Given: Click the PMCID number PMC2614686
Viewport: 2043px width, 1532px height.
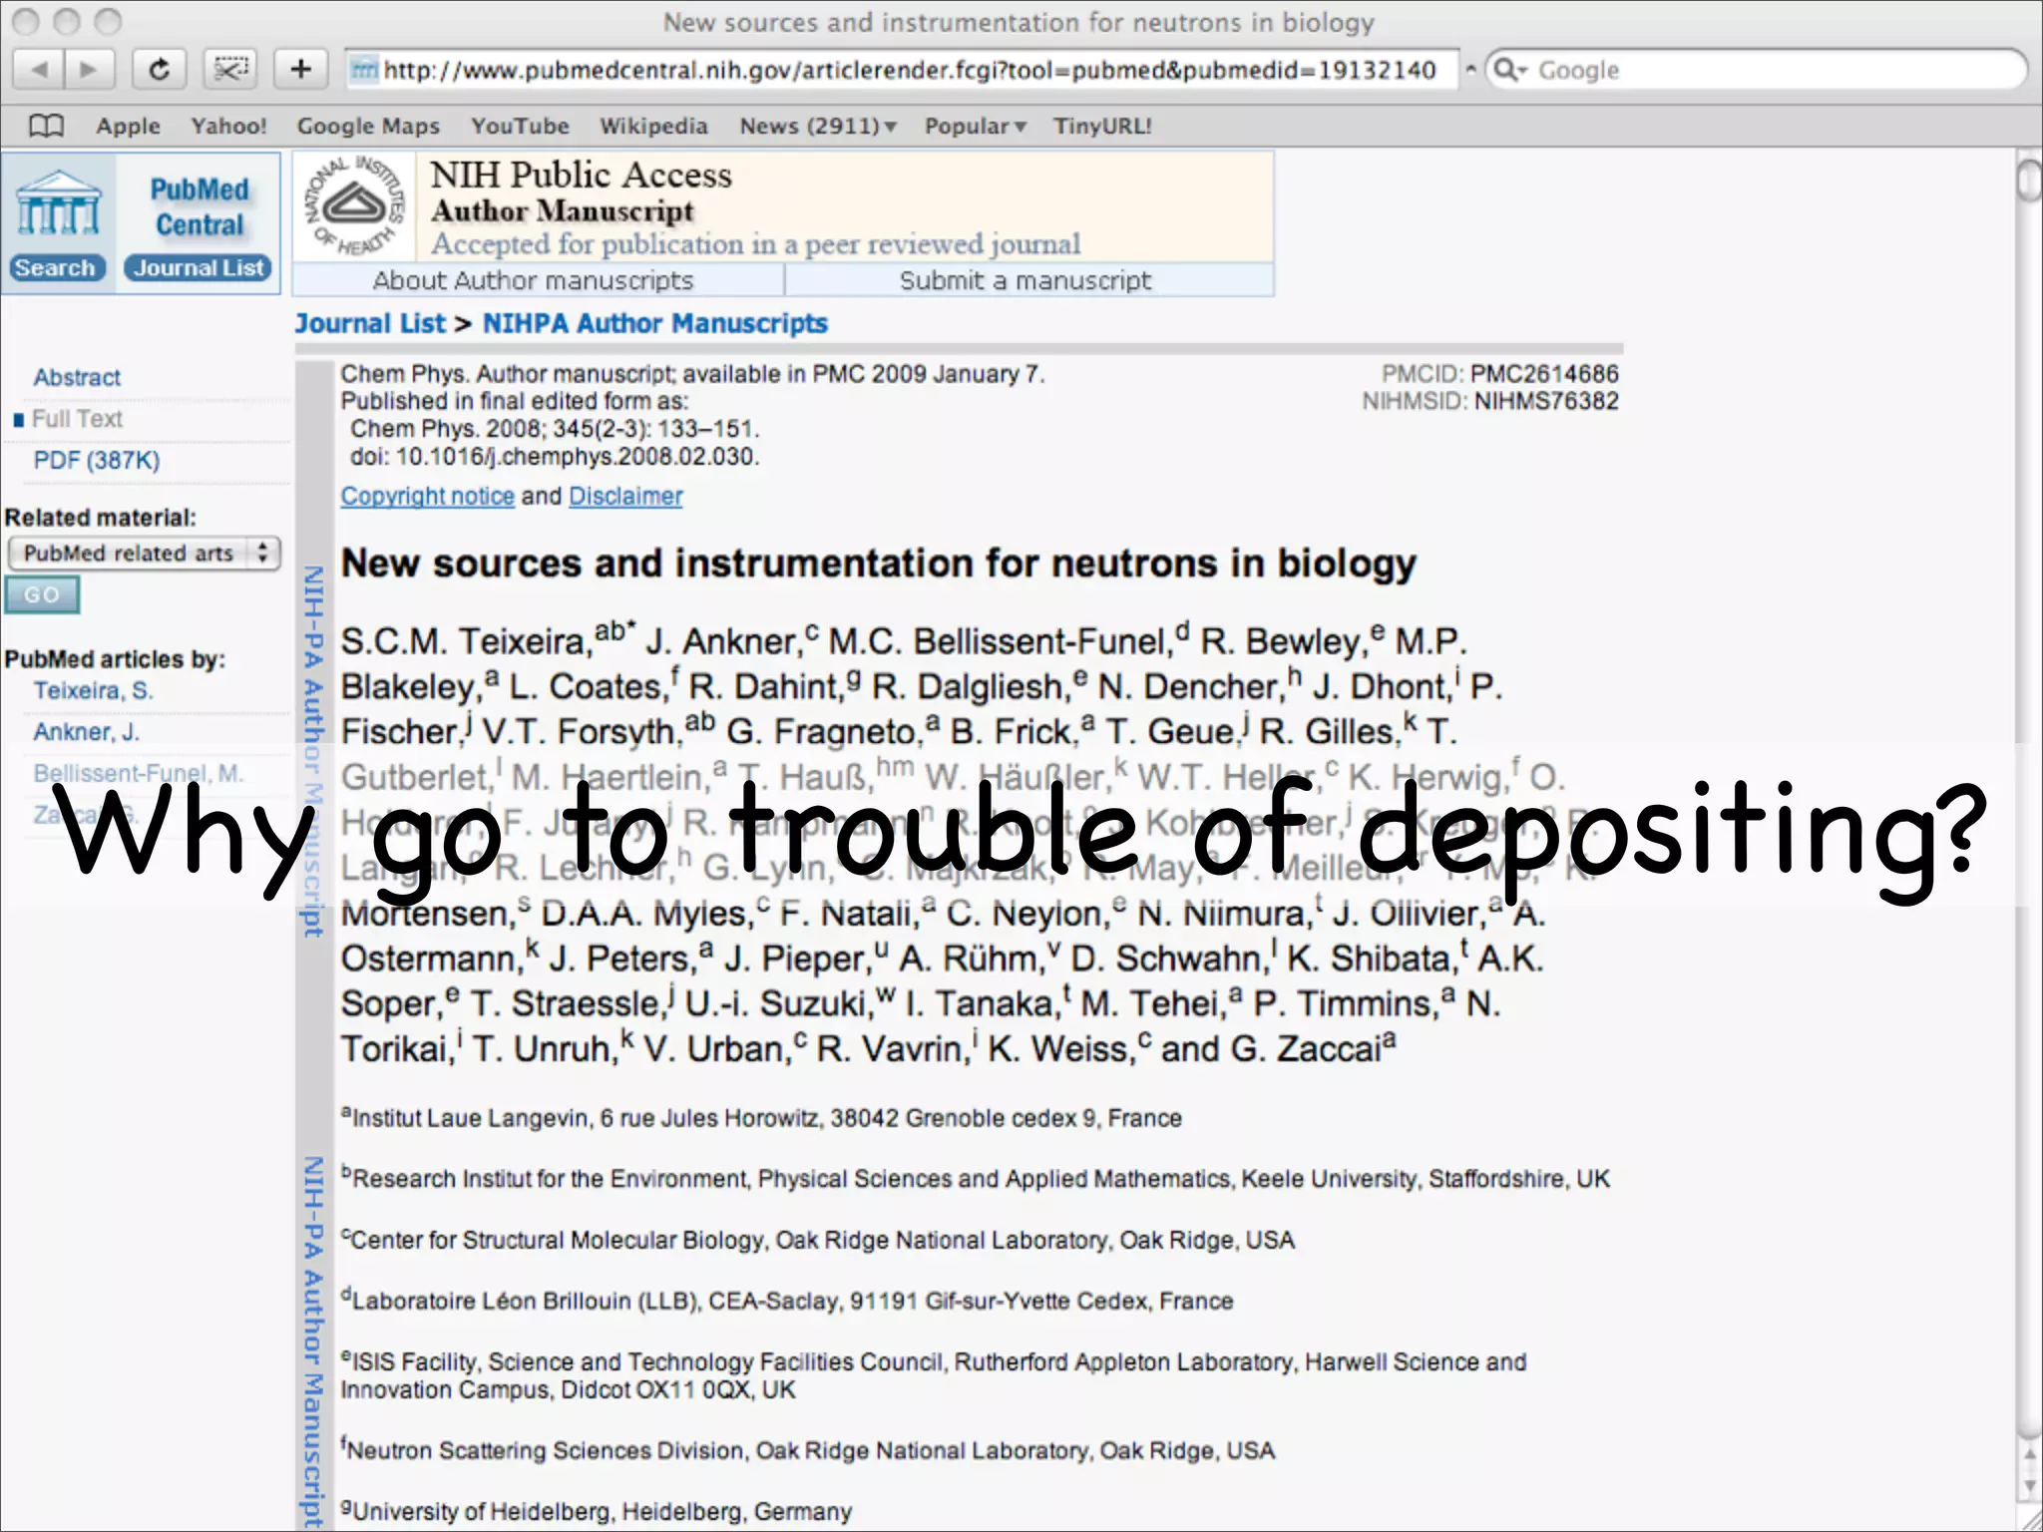Looking at the screenshot, I should (x=1544, y=374).
